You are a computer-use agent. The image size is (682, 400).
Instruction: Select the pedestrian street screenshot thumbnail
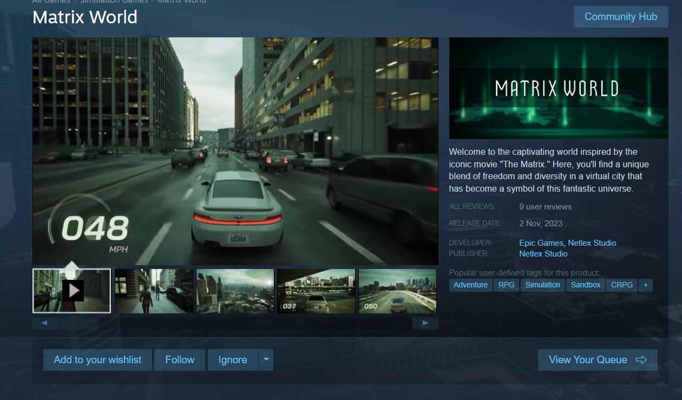tap(154, 291)
